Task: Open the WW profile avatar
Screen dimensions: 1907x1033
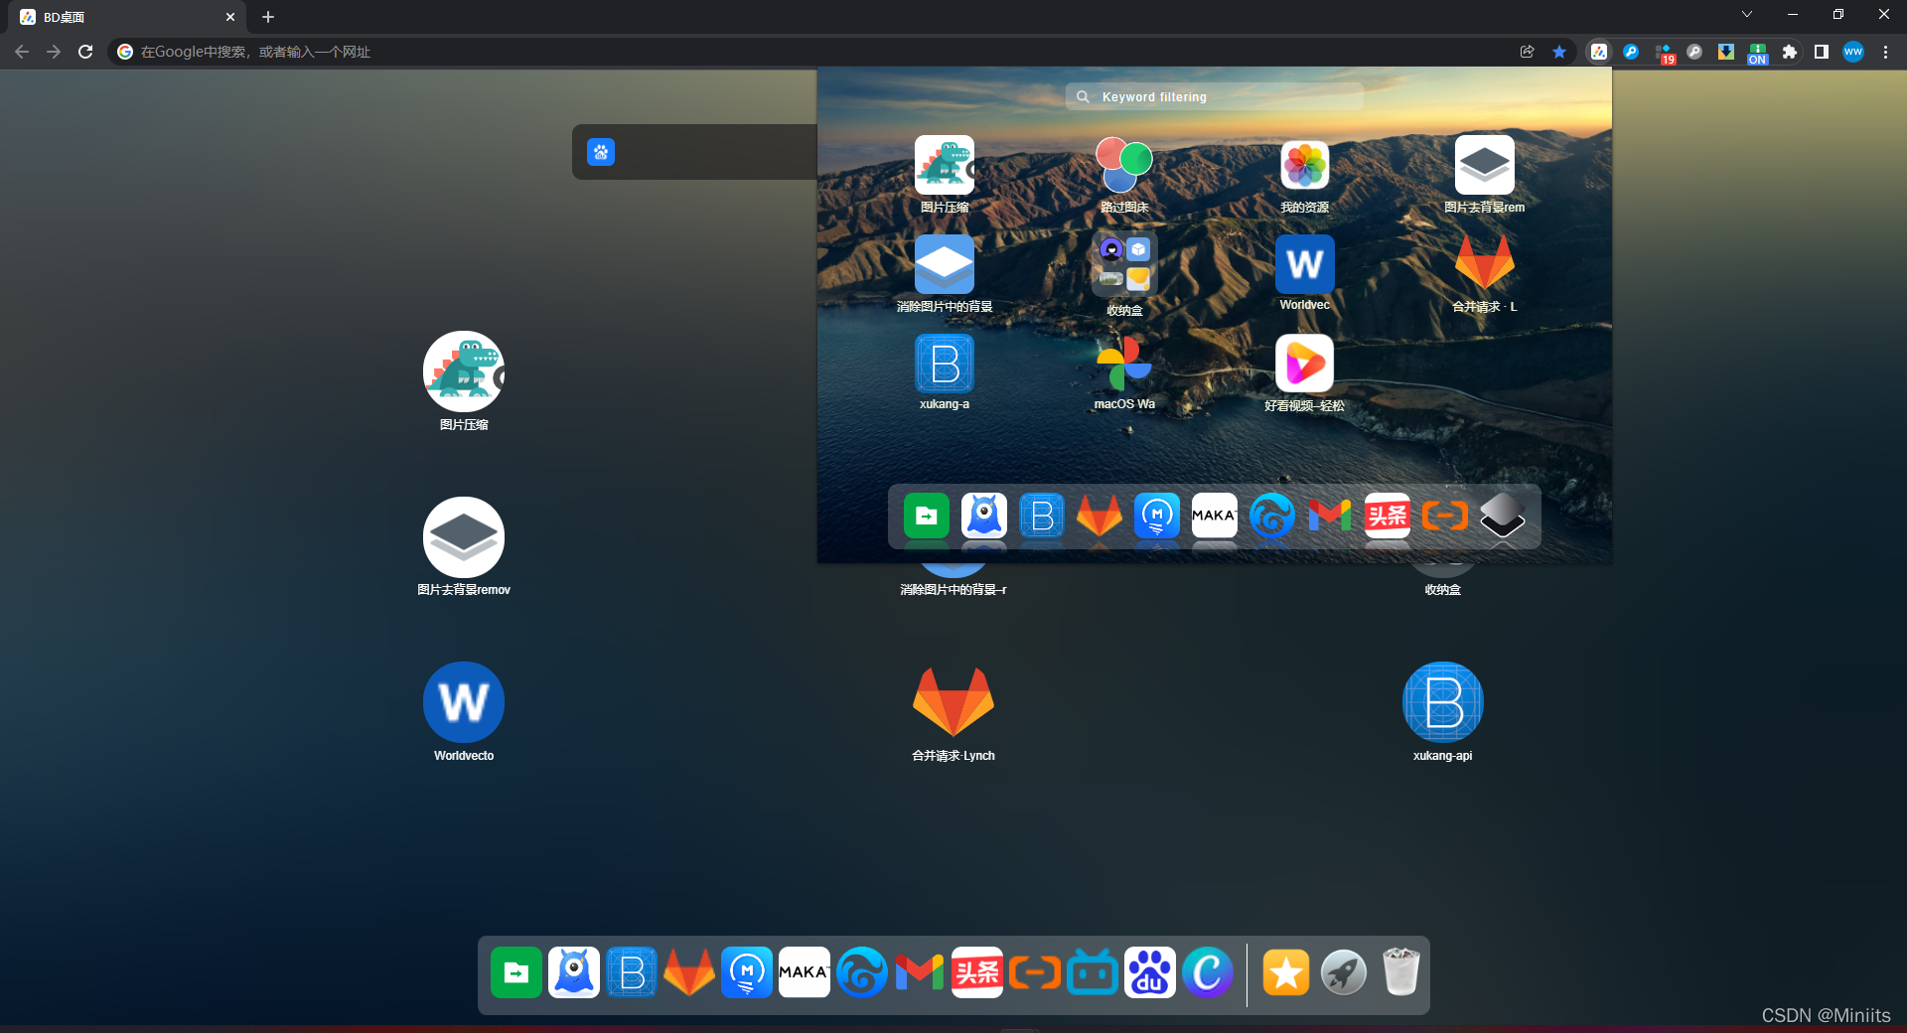Action: tap(1853, 52)
